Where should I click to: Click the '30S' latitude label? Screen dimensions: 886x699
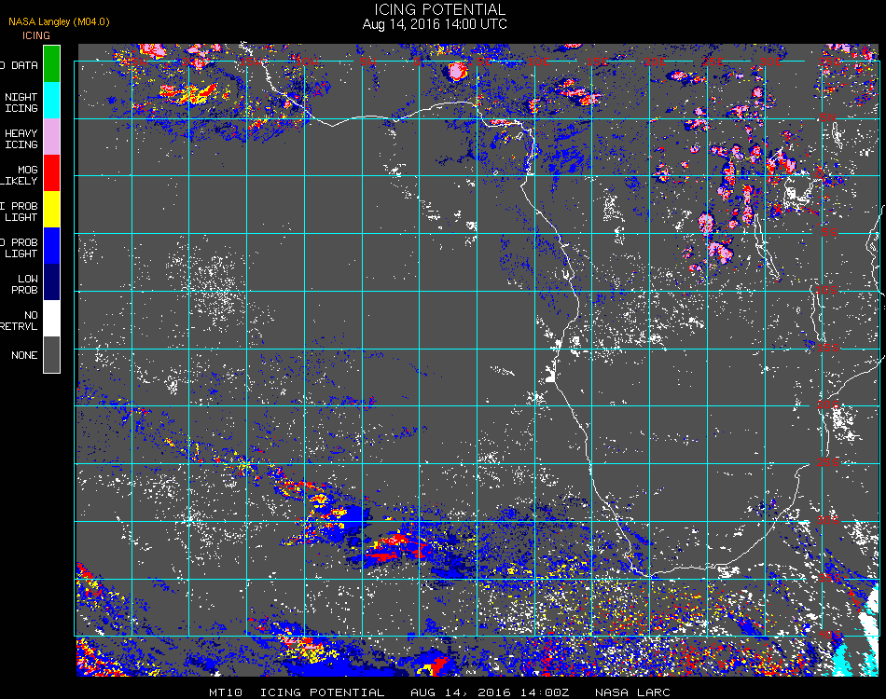tap(828, 519)
